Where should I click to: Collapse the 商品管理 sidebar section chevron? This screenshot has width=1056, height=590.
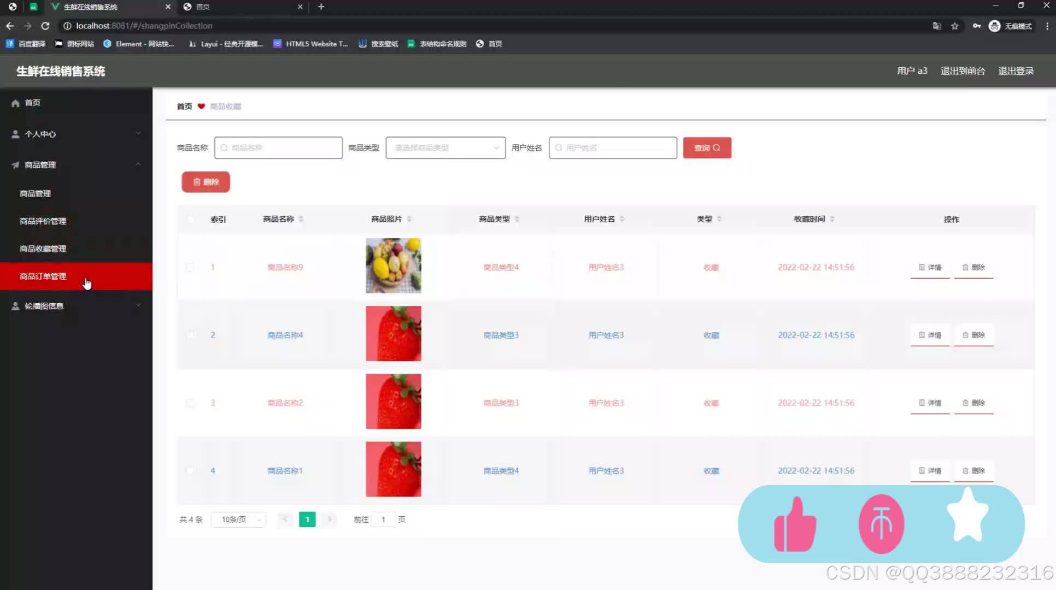(138, 164)
